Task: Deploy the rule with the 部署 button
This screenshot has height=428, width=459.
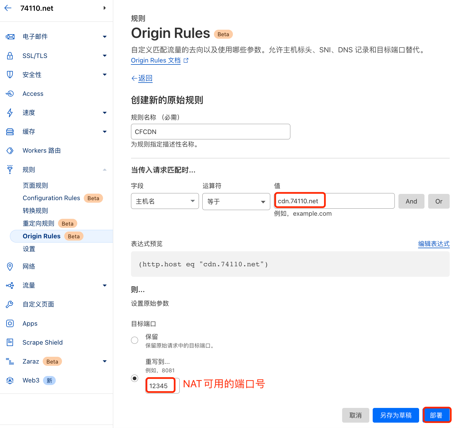Action: 437,415
